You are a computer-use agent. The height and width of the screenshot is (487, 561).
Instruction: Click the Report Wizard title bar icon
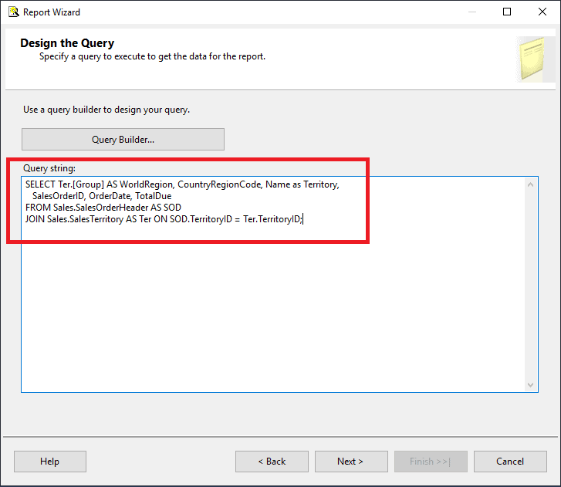coord(14,12)
